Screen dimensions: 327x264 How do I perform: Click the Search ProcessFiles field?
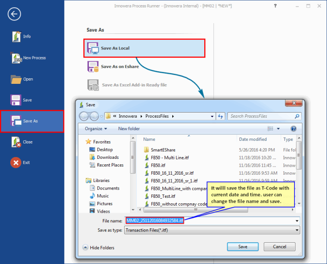(x=261, y=116)
